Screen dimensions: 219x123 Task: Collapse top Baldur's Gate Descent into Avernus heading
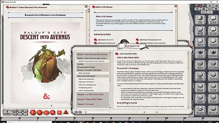[x=93, y=54]
